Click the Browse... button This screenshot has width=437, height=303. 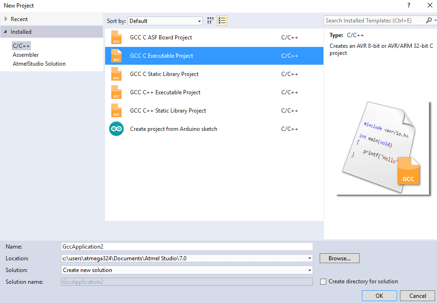point(339,258)
